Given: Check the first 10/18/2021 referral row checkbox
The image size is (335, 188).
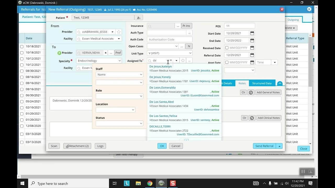Looking at the screenshot, I should (x=22, y=46).
